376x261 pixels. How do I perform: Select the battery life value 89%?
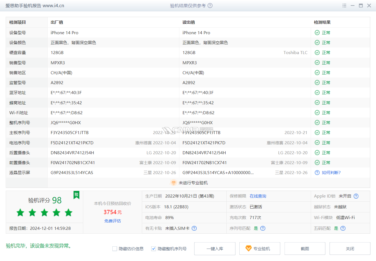tap(169, 217)
